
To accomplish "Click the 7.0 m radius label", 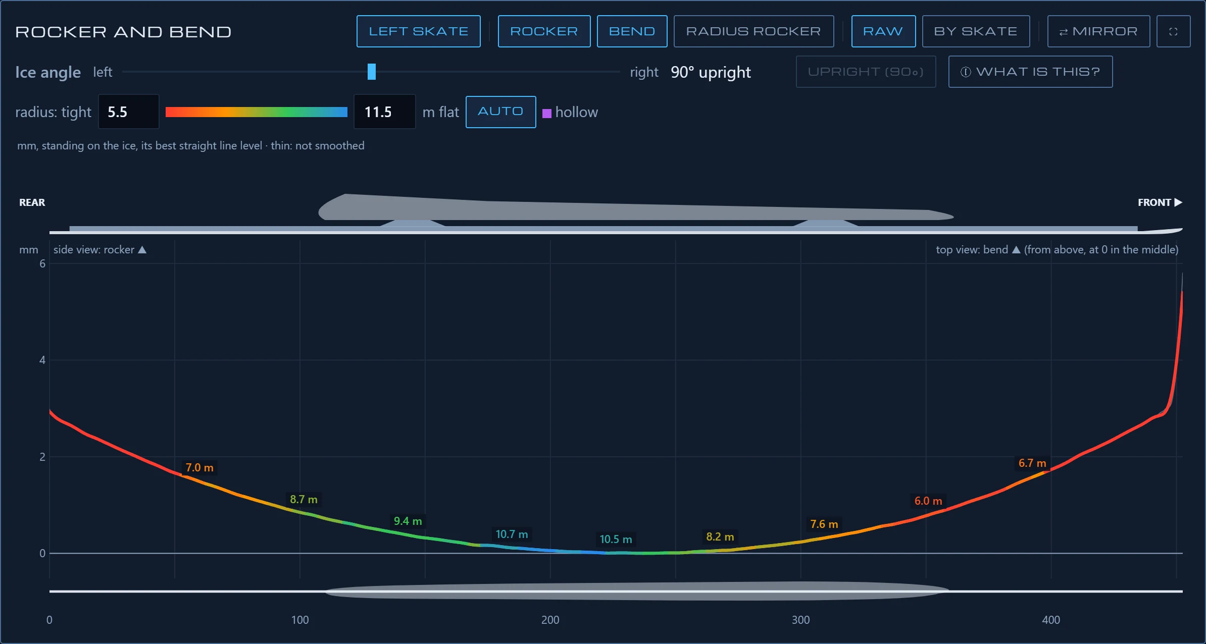I will [199, 467].
